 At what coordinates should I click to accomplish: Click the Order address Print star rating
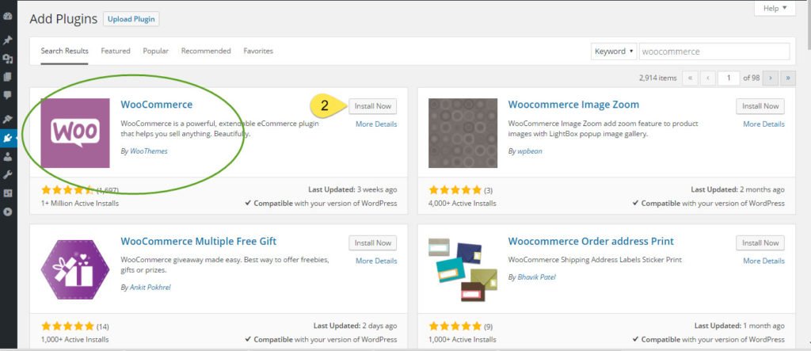pyautogui.click(x=455, y=326)
